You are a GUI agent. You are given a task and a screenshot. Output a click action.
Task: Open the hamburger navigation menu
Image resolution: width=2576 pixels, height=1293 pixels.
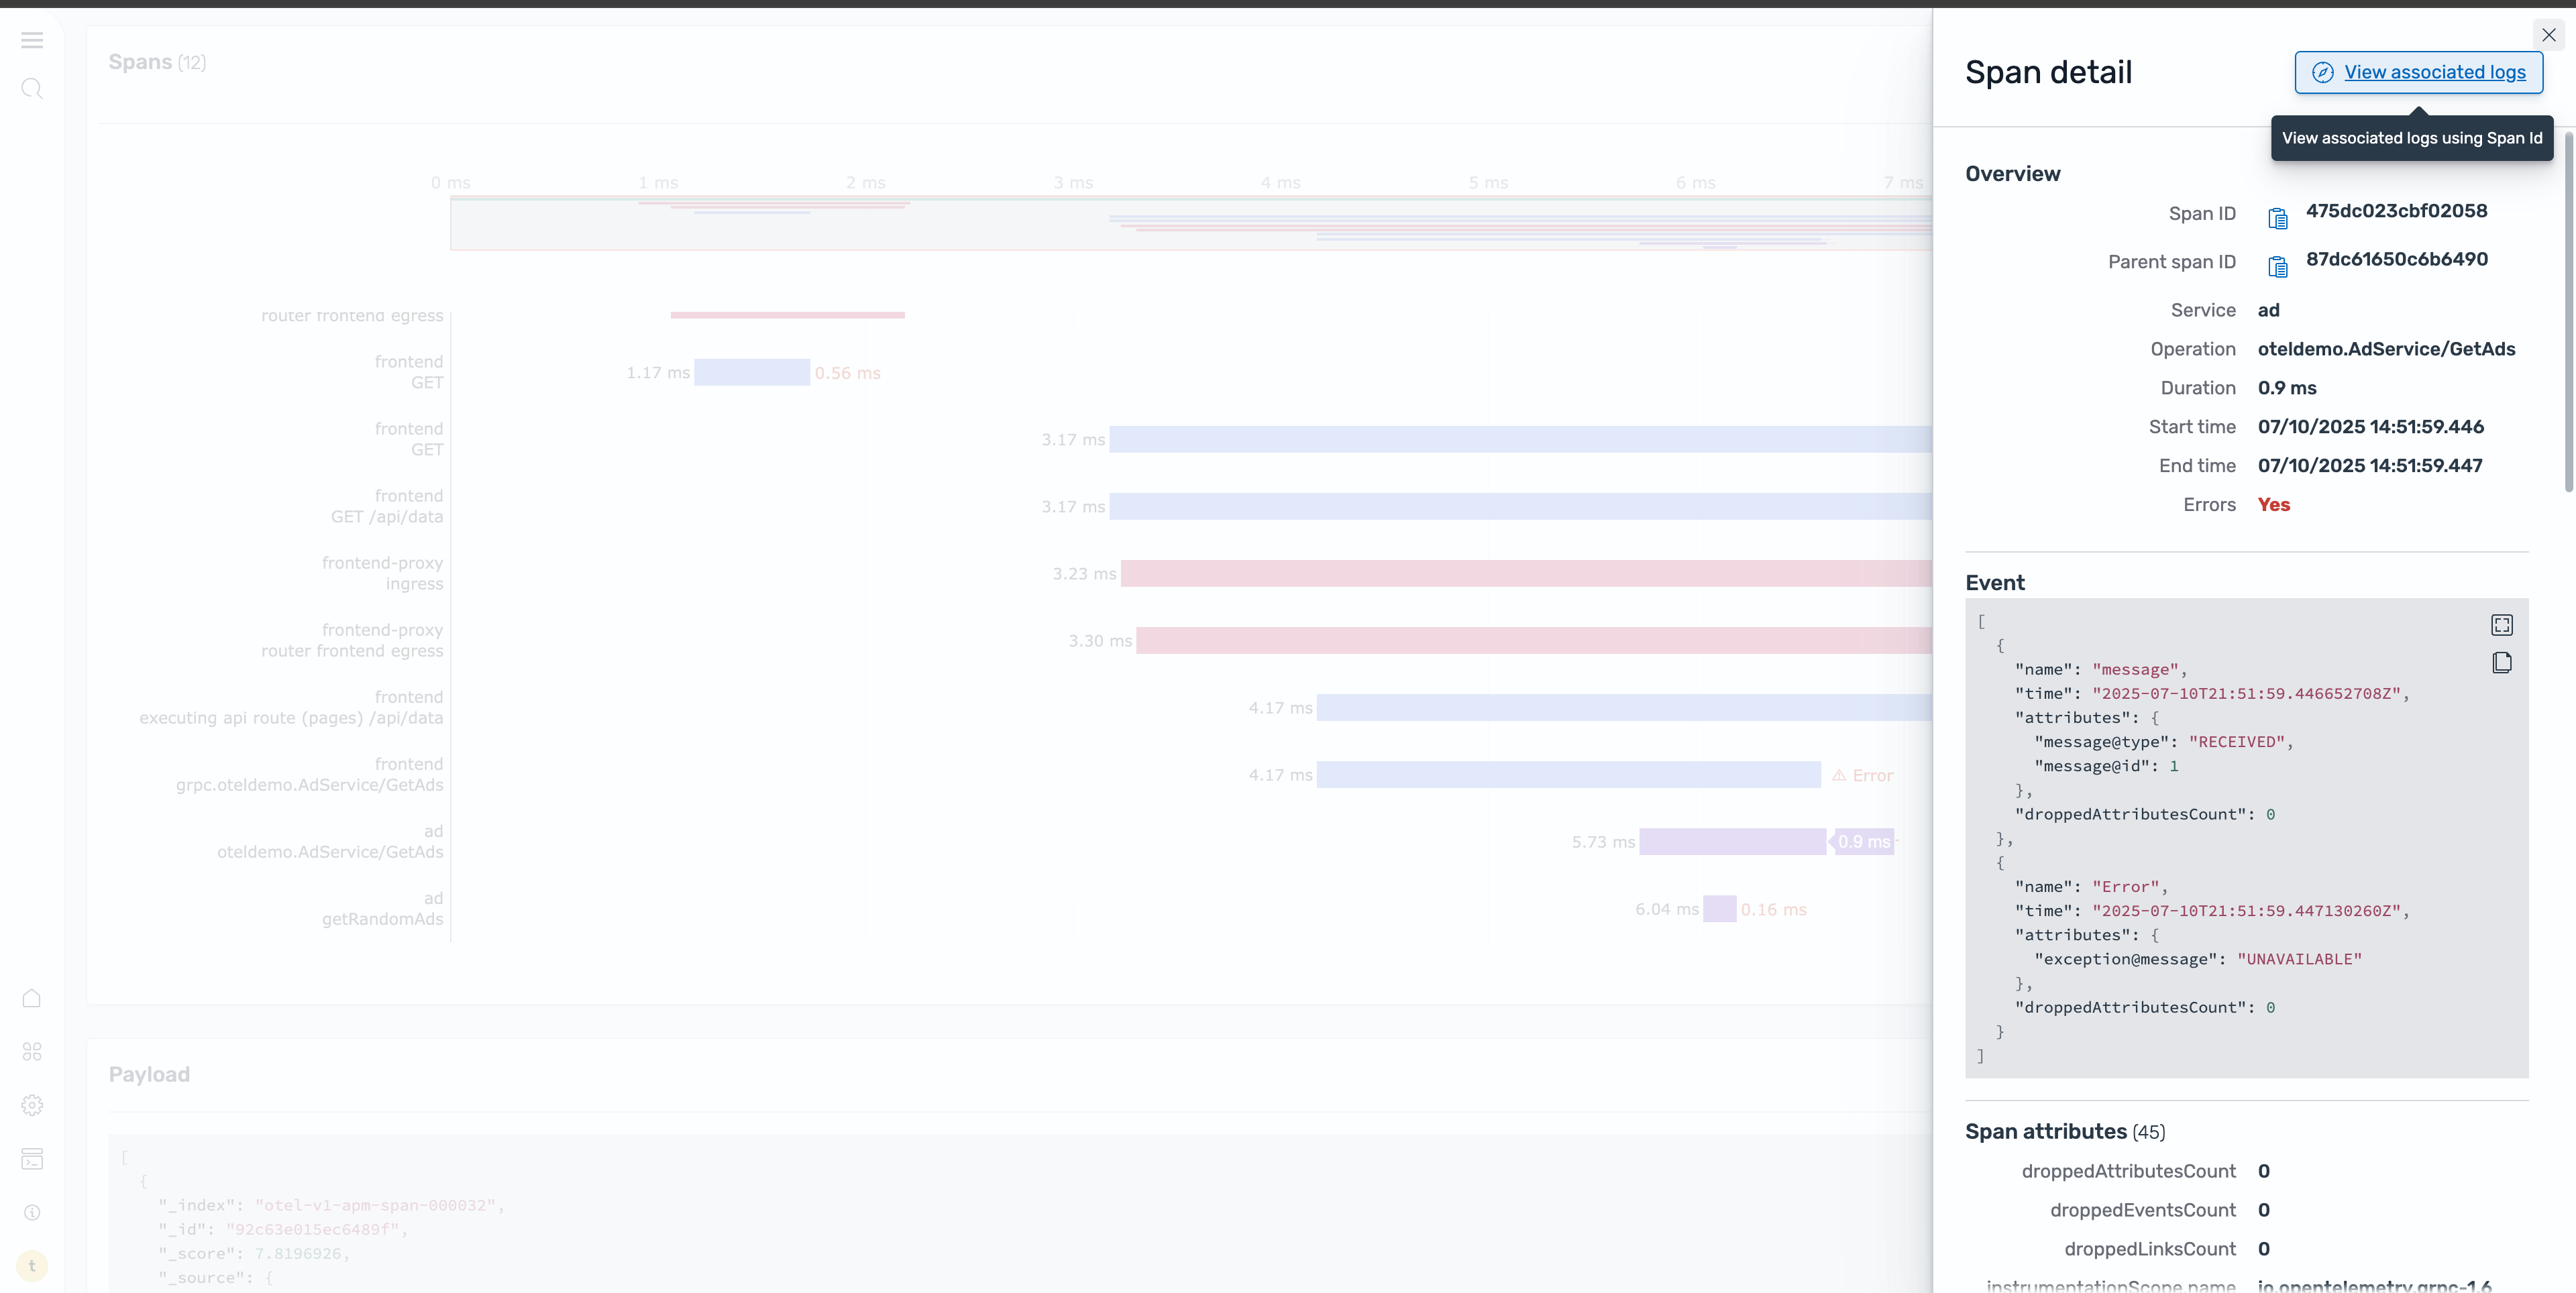coord(32,40)
